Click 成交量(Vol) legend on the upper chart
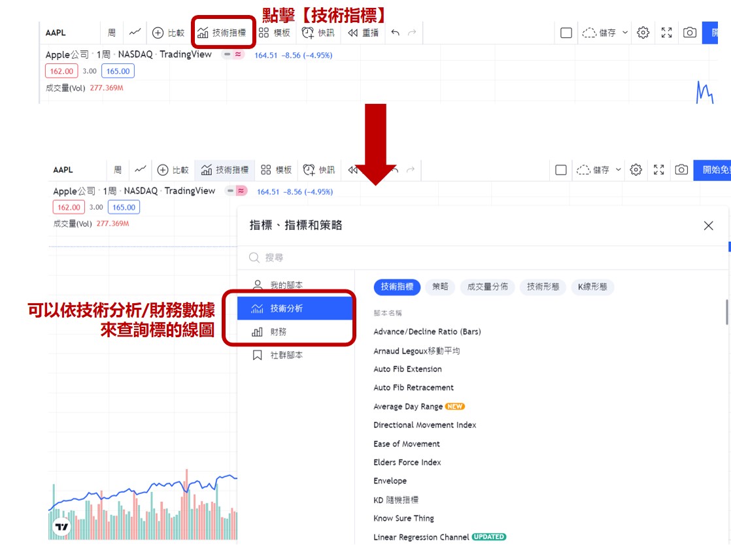Screen dimensions: 731x545 (65, 88)
